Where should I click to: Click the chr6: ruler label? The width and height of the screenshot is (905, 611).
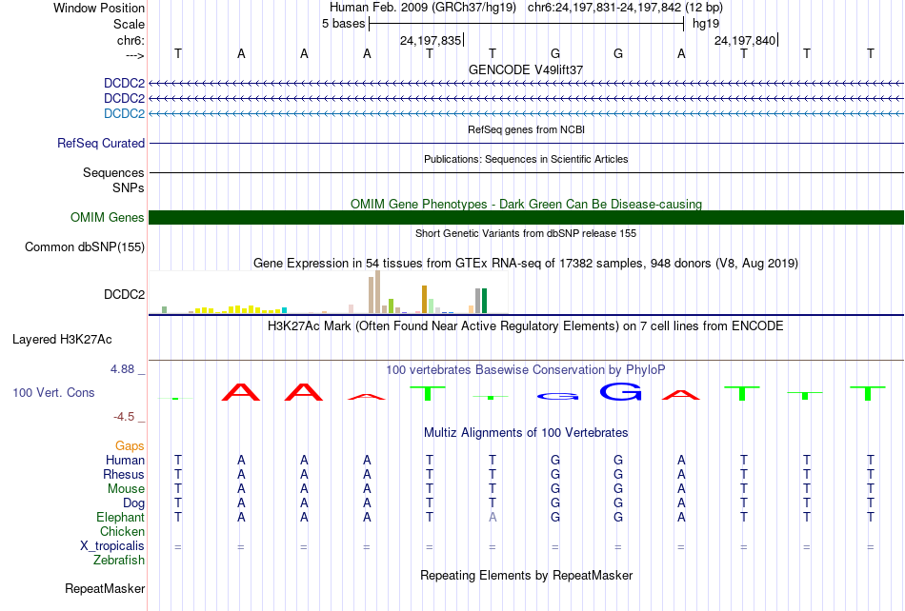click(x=131, y=40)
